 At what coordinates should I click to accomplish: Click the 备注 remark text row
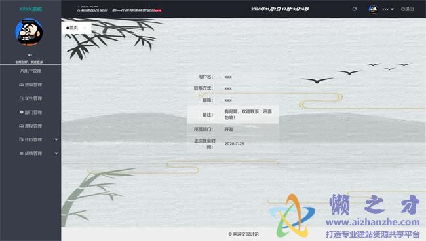pyautogui.click(x=233, y=115)
